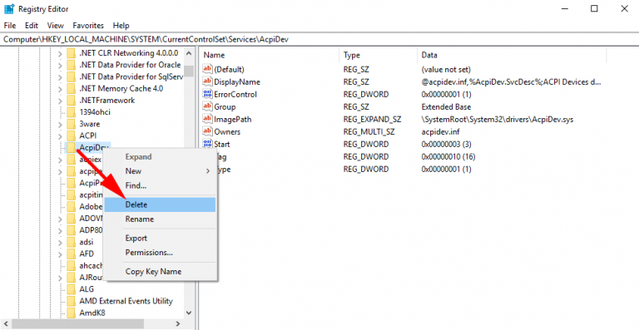Viewport: 639px width, 330px height.
Task: Expand the 3ware key
Action: tap(60, 124)
